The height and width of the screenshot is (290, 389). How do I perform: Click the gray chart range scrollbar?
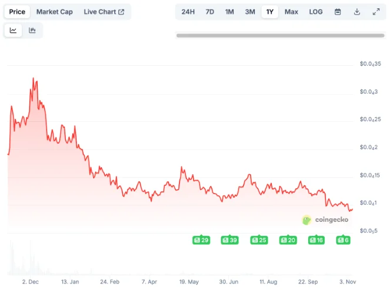[280, 35]
